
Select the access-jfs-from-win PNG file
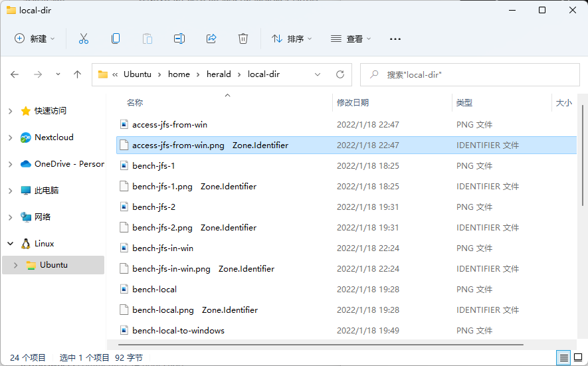click(x=347, y=124)
